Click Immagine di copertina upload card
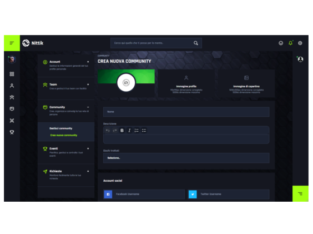The image size is (313, 234). pyautogui.click(x=246, y=83)
